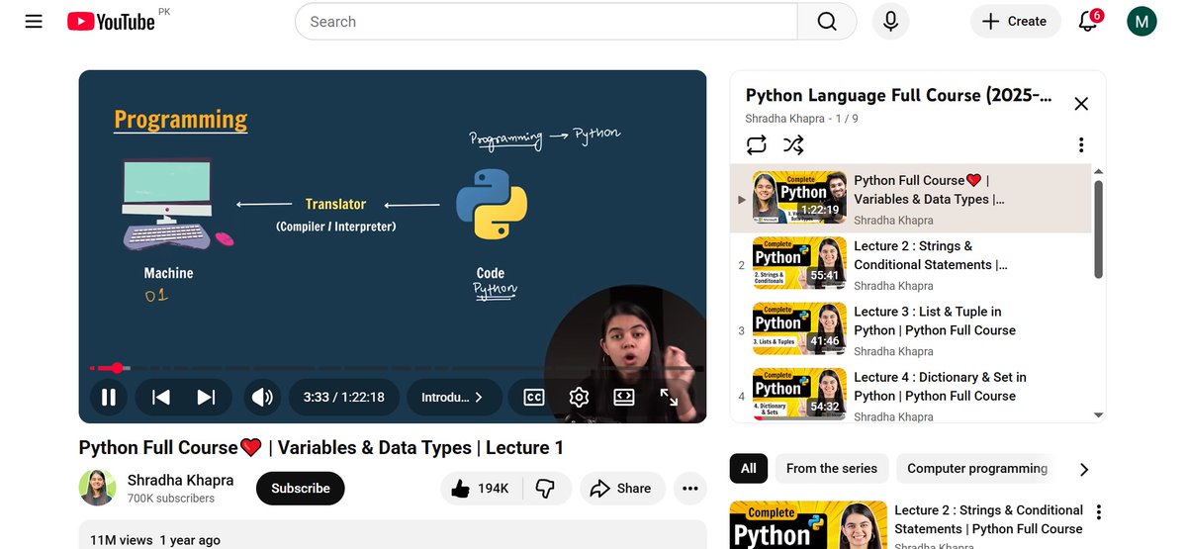Select From the series chip
Image resolution: width=1187 pixels, height=549 pixels.
pyautogui.click(x=832, y=468)
